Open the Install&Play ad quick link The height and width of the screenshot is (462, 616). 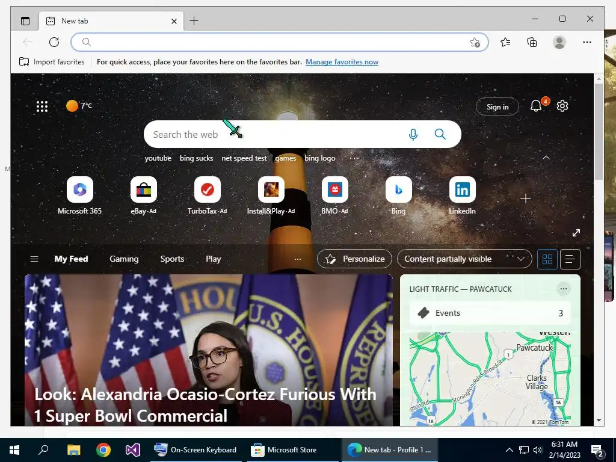pos(271,196)
